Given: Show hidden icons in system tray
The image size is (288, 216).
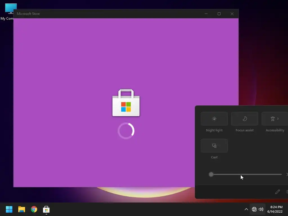Looking at the screenshot, I should 246,209.
